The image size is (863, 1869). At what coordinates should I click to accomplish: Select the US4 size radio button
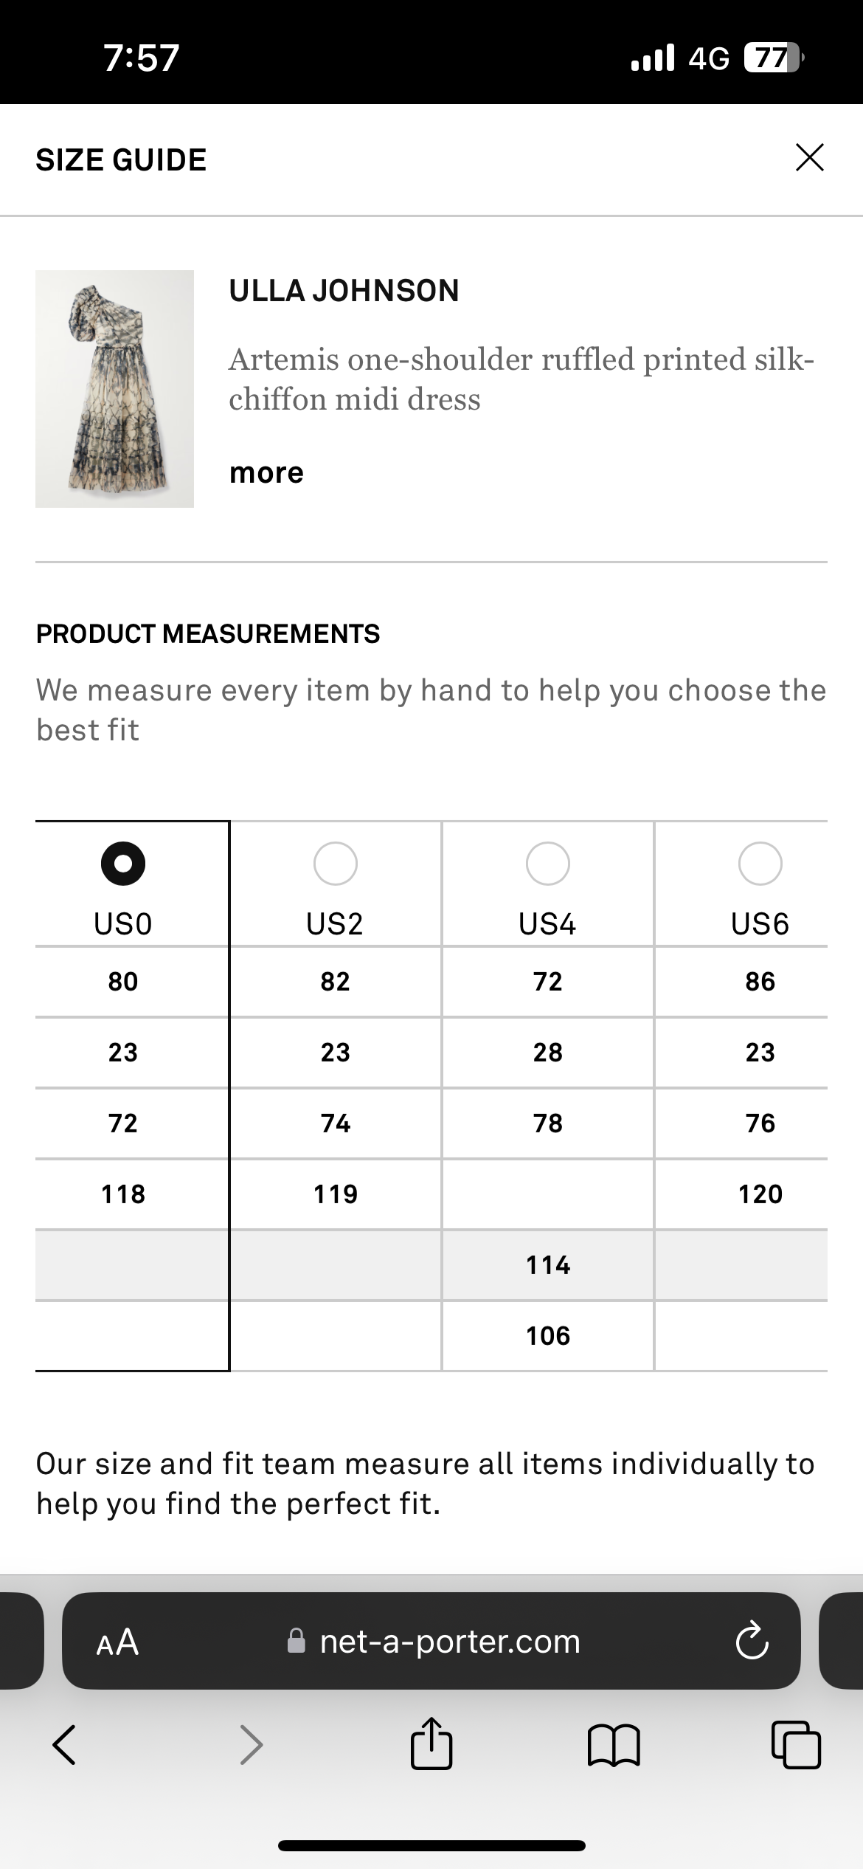tap(548, 864)
